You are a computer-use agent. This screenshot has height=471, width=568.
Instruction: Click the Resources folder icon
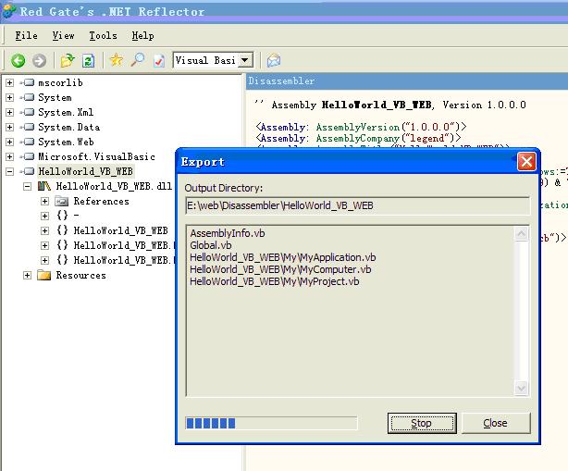tap(43, 275)
